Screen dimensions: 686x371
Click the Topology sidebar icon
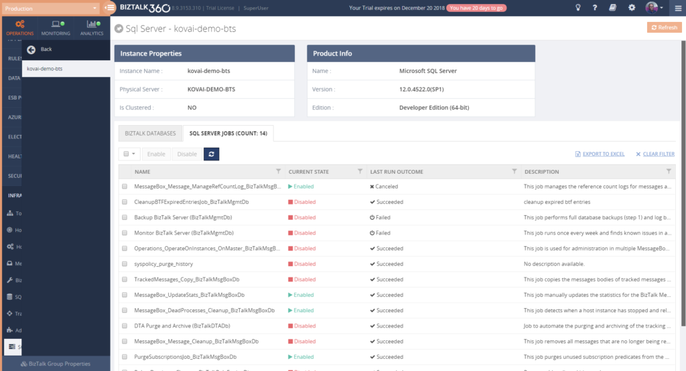tap(9, 213)
